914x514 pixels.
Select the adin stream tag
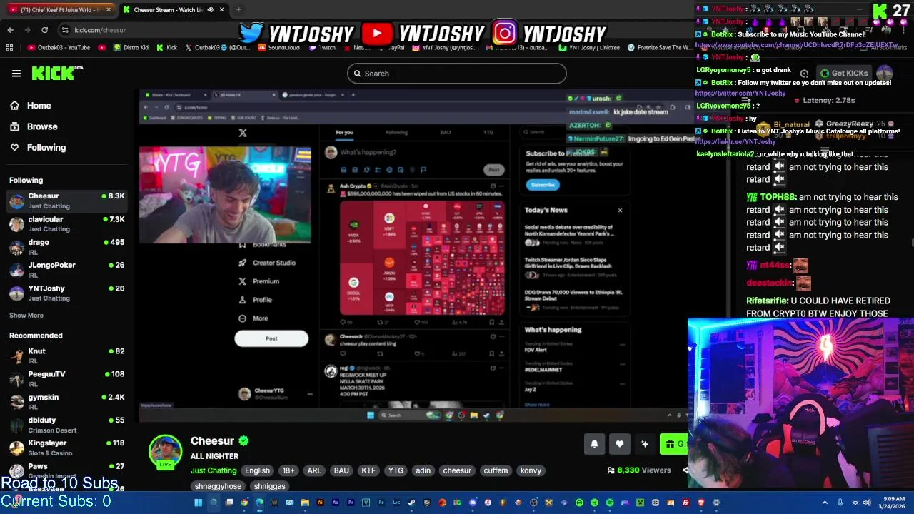tap(423, 470)
